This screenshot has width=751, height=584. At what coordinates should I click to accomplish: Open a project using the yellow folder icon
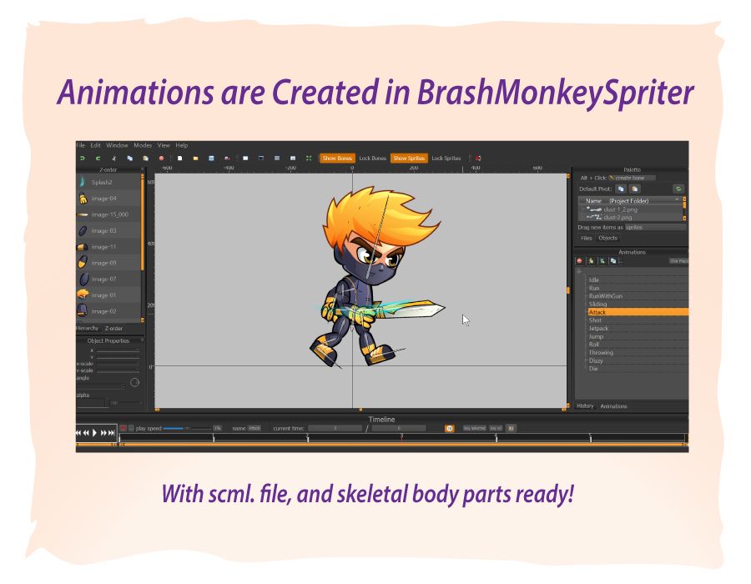click(195, 158)
